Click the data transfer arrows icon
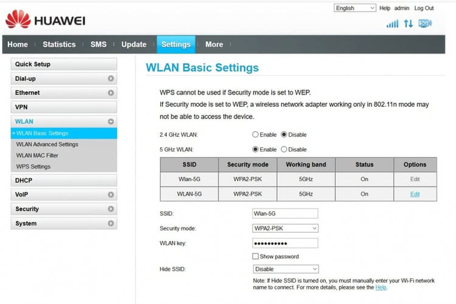 pos(409,24)
